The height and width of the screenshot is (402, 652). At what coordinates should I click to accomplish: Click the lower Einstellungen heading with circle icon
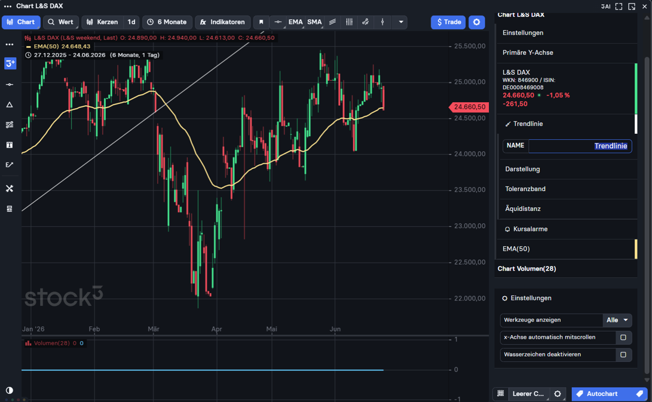pyautogui.click(x=527, y=299)
